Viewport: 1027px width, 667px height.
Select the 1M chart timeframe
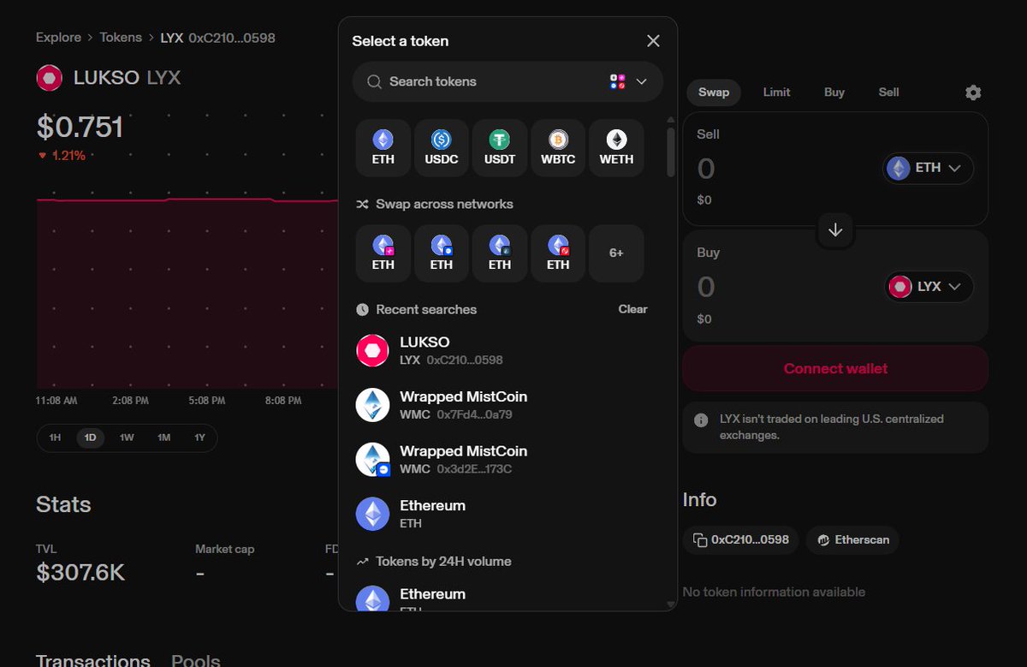pyautogui.click(x=163, y=438)
